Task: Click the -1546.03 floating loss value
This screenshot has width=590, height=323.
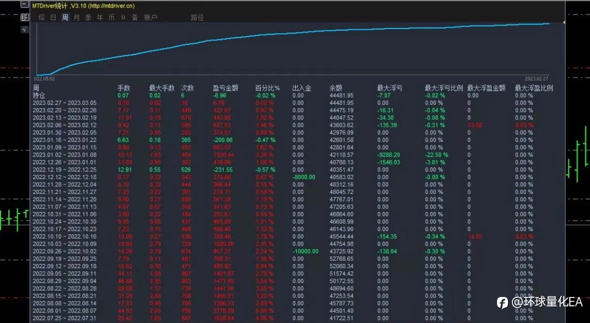Action: (x=388, y=162)
